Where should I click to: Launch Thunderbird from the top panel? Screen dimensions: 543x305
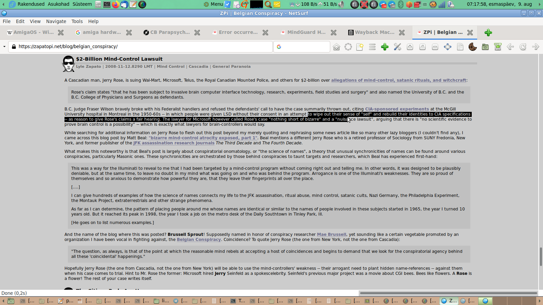pyautogui.click(x=125, y=4)
